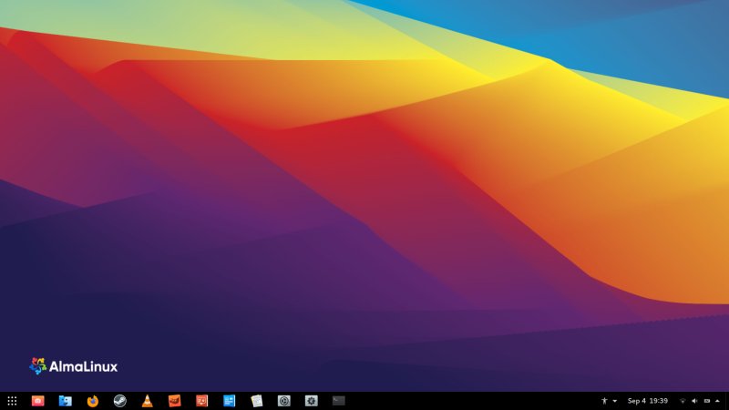
Task: Open Settings gear icon in panel
Action: (311, 401)
